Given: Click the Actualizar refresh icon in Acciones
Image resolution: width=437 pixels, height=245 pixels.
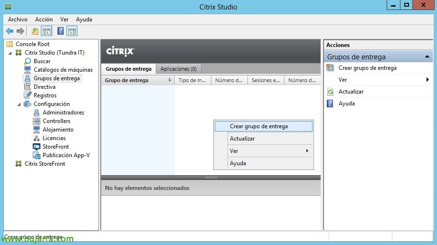Looking at the screenshot, I should tap(330, 92).
